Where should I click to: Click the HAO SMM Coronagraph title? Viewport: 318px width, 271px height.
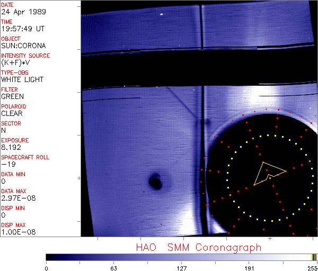pyautogui.click(x=198, y=248)
